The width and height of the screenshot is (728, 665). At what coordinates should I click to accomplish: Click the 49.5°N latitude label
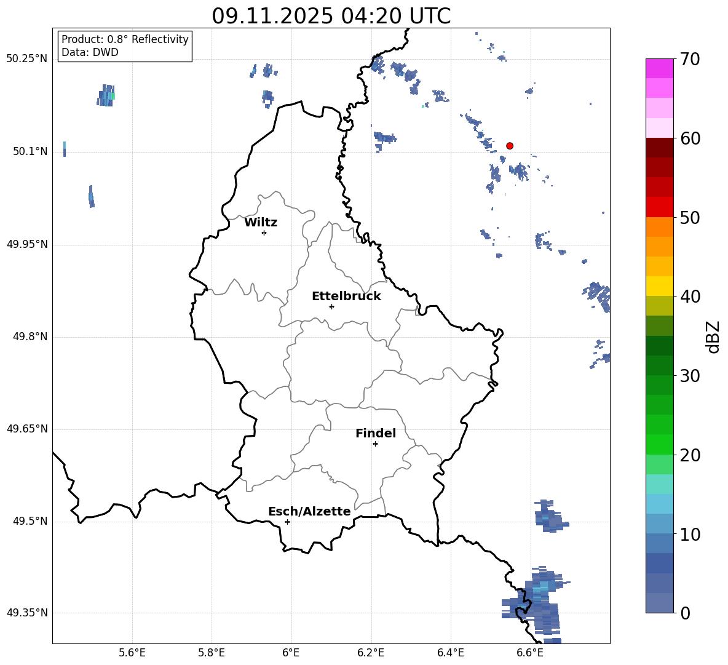[30, 521]
